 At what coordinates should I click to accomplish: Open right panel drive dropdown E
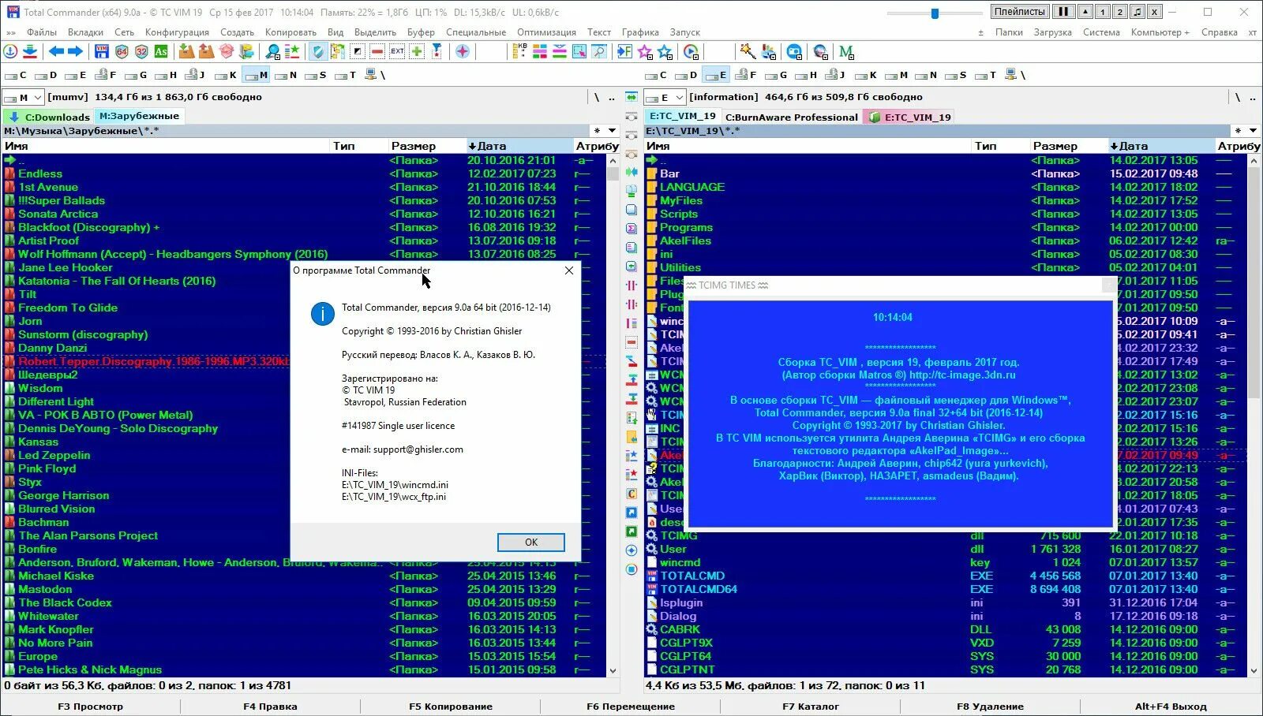pos(665,98)
